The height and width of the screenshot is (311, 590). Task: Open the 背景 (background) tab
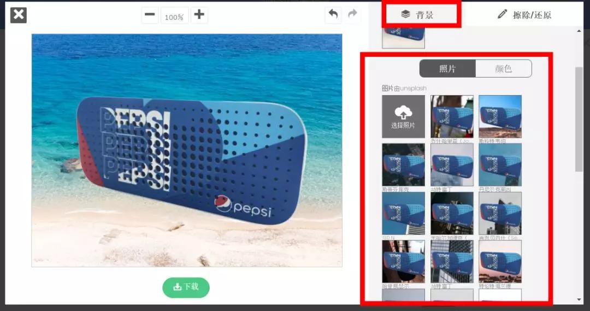point(417,15)
